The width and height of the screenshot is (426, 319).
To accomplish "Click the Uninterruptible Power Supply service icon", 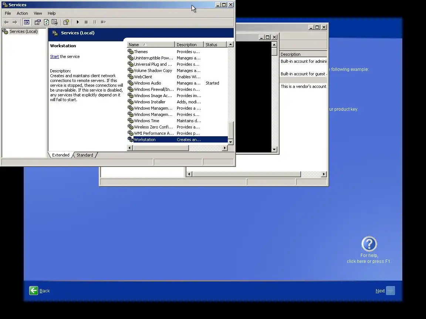I will pyautogui.click(x=131, y=58).
